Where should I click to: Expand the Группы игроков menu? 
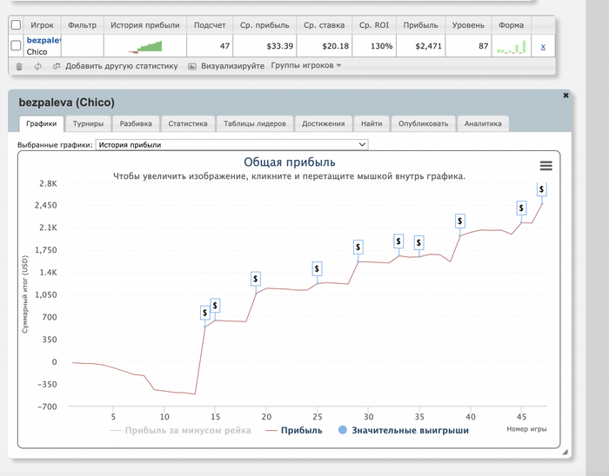306,65
